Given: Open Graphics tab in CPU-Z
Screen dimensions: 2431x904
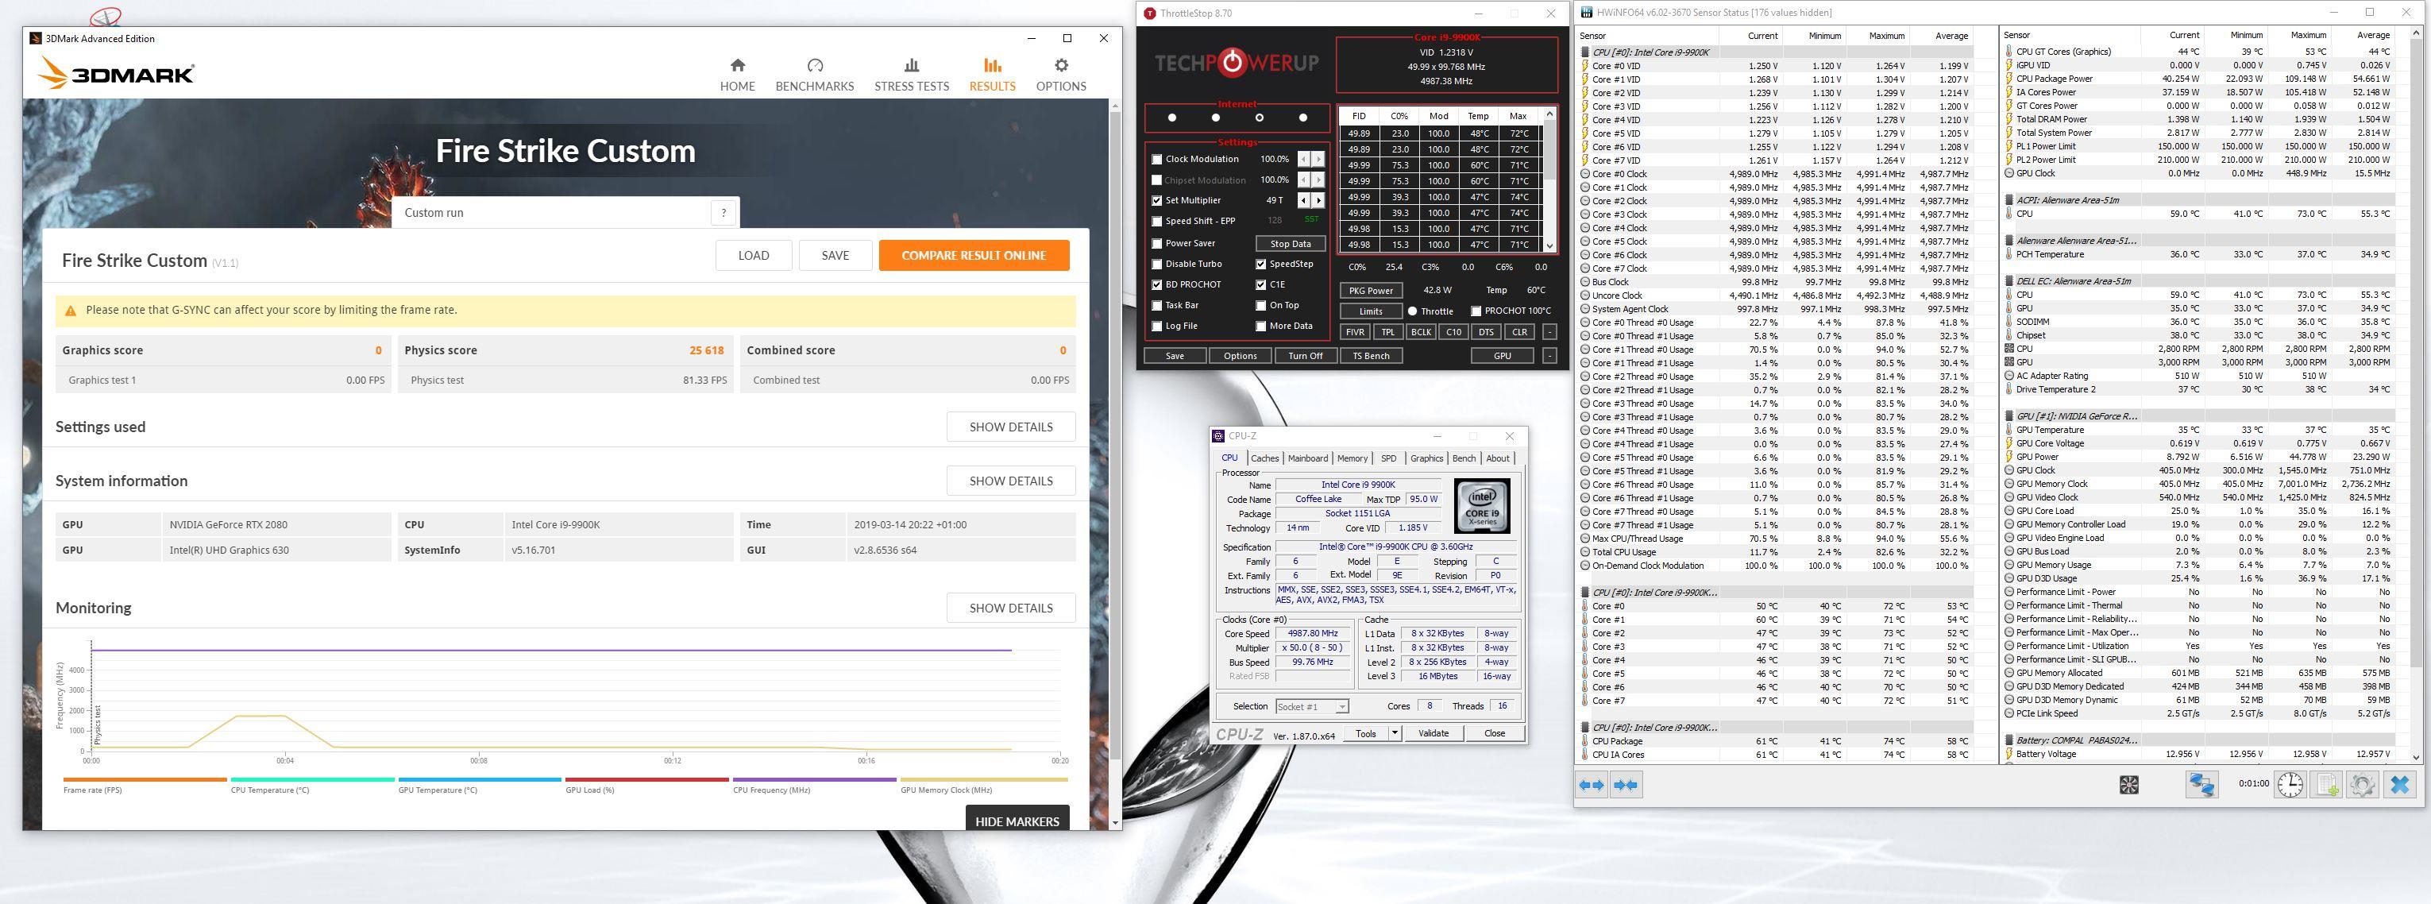Looking at the screenshot, I should tap(1426, 458).
